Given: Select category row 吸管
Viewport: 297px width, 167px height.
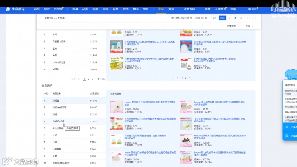Looking at the screenshot, I should point(74,156).
